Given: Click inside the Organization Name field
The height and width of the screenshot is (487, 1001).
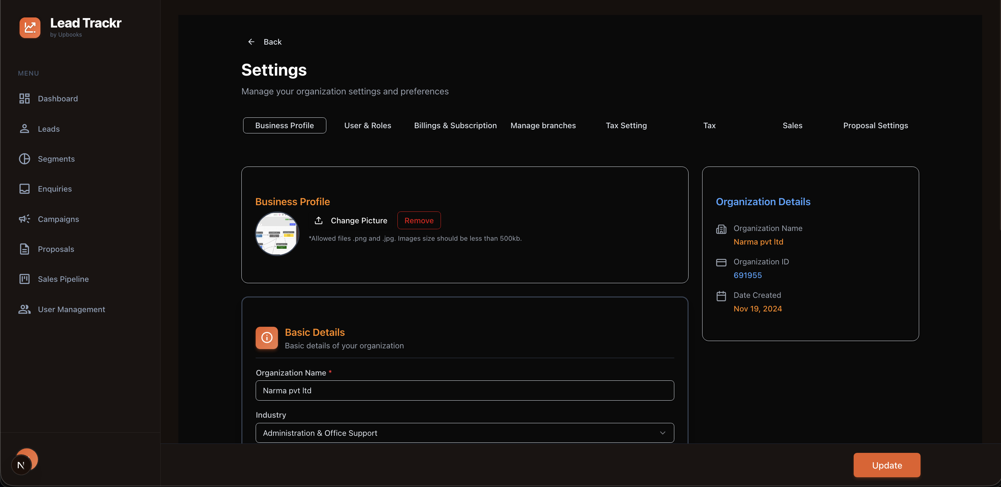Looking at the screenshot, I should pyautogui.click(x=465, y=390).
